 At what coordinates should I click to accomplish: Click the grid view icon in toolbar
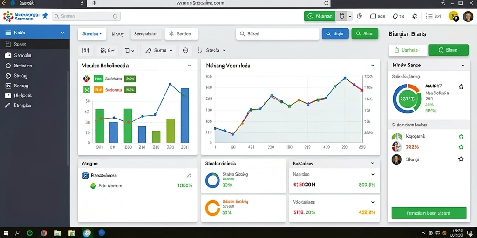pyautogui.click(x=86, y=50)
